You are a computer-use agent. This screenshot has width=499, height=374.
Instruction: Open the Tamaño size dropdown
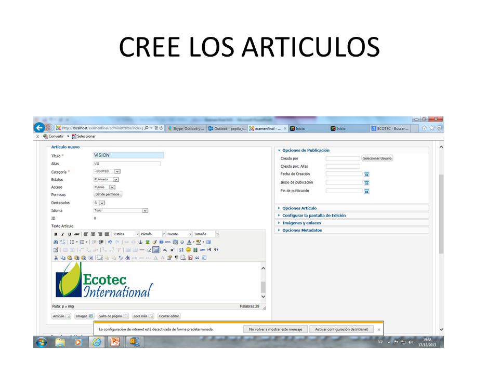tap(206, 234)
